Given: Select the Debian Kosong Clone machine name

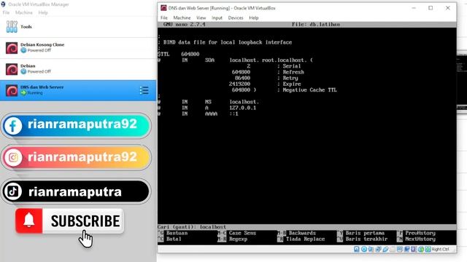Looking at the screenshot, I should point(42,44).
